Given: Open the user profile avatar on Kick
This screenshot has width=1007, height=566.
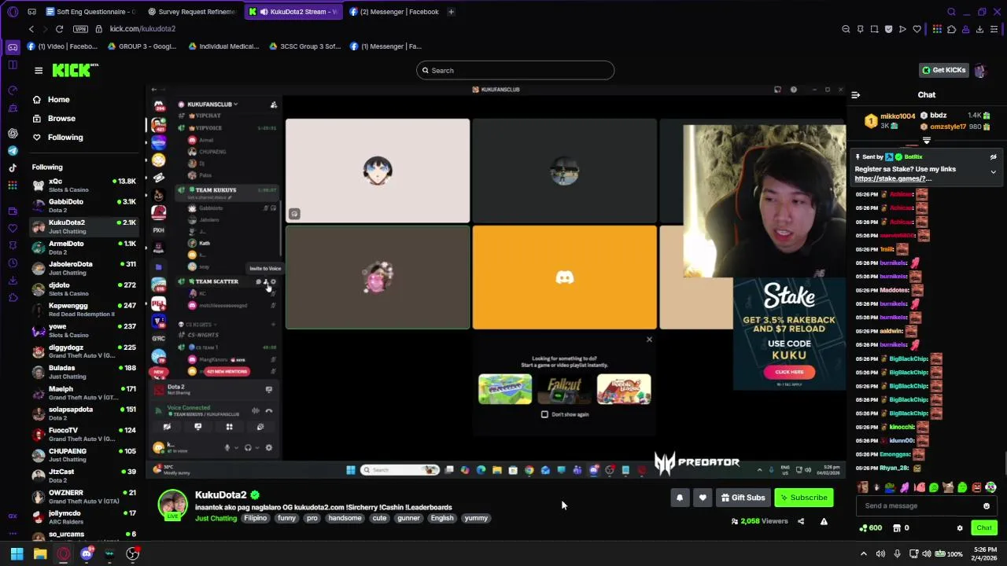Looking at the screenshot, I should [x=979, y=71].
